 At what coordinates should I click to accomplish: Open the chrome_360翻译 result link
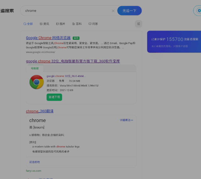click(40, 111)
